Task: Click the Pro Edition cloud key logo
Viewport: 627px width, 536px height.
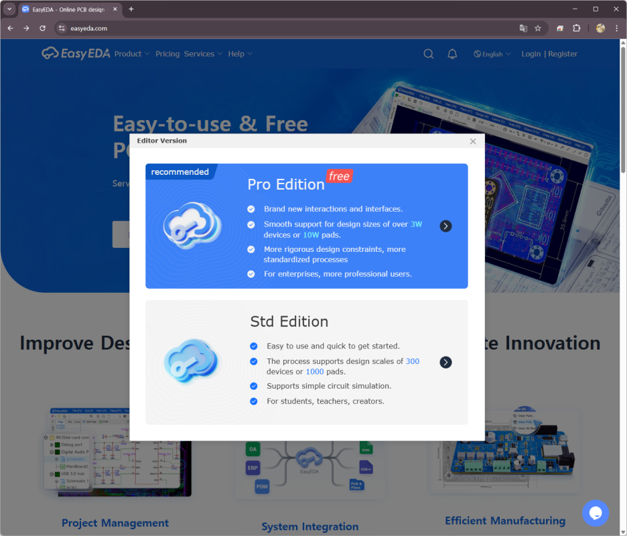Action: click(x=192, y=225)
